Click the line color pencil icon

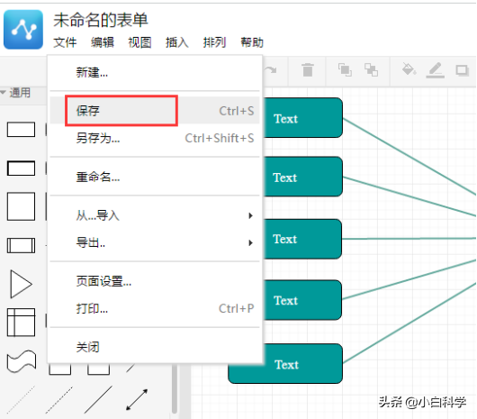pos(435,70)
